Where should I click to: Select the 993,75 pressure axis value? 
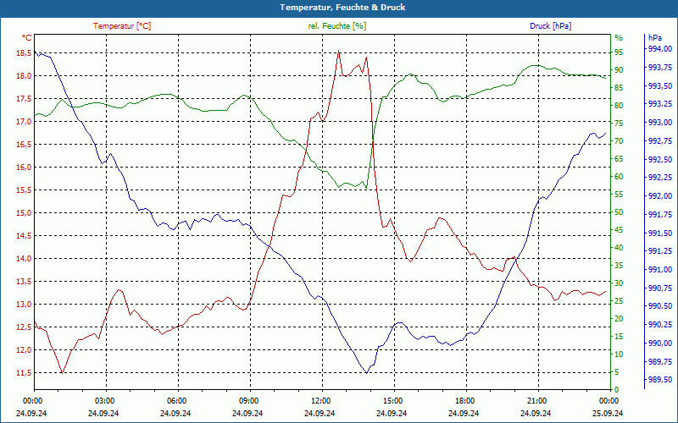(660, 68)
